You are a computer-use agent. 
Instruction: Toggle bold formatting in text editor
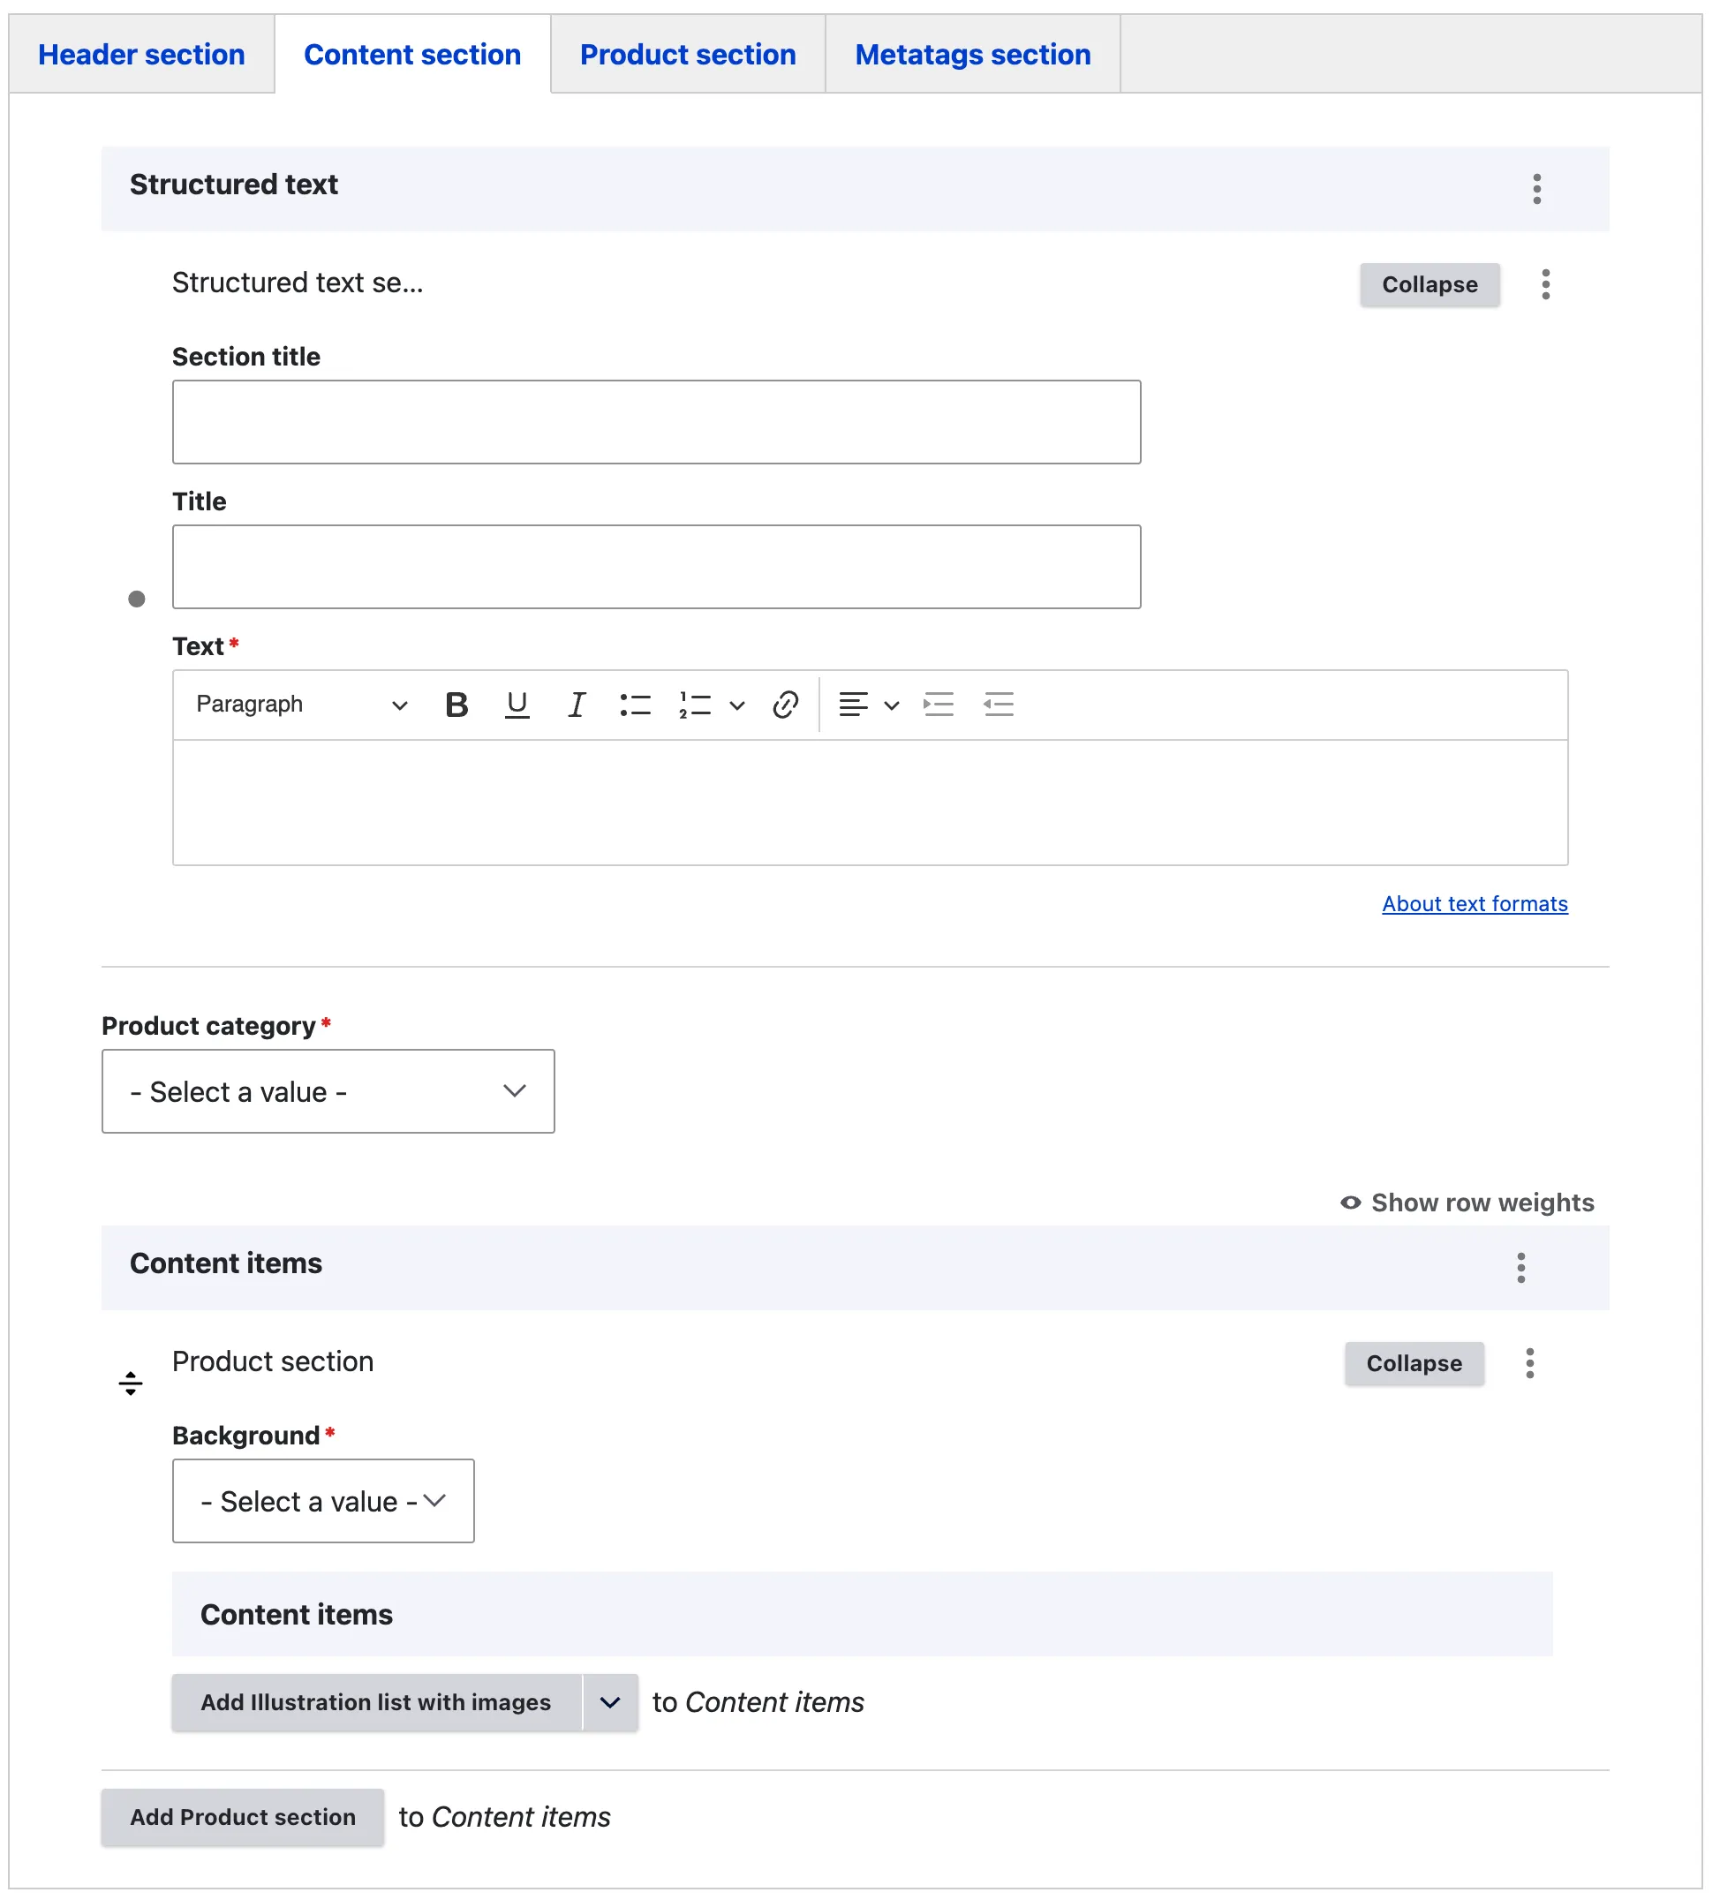point(456,705)
